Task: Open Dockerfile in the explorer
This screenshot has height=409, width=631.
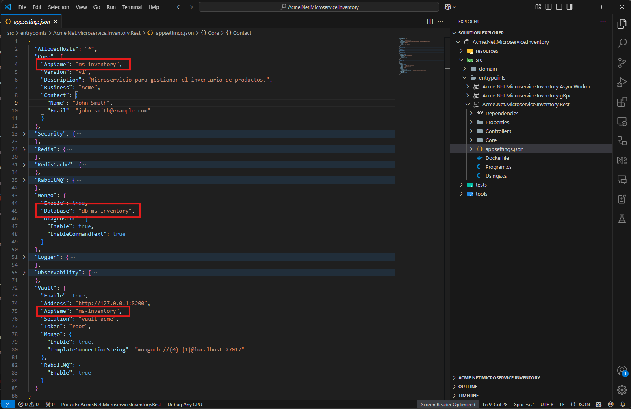Action: coord(497,158)
